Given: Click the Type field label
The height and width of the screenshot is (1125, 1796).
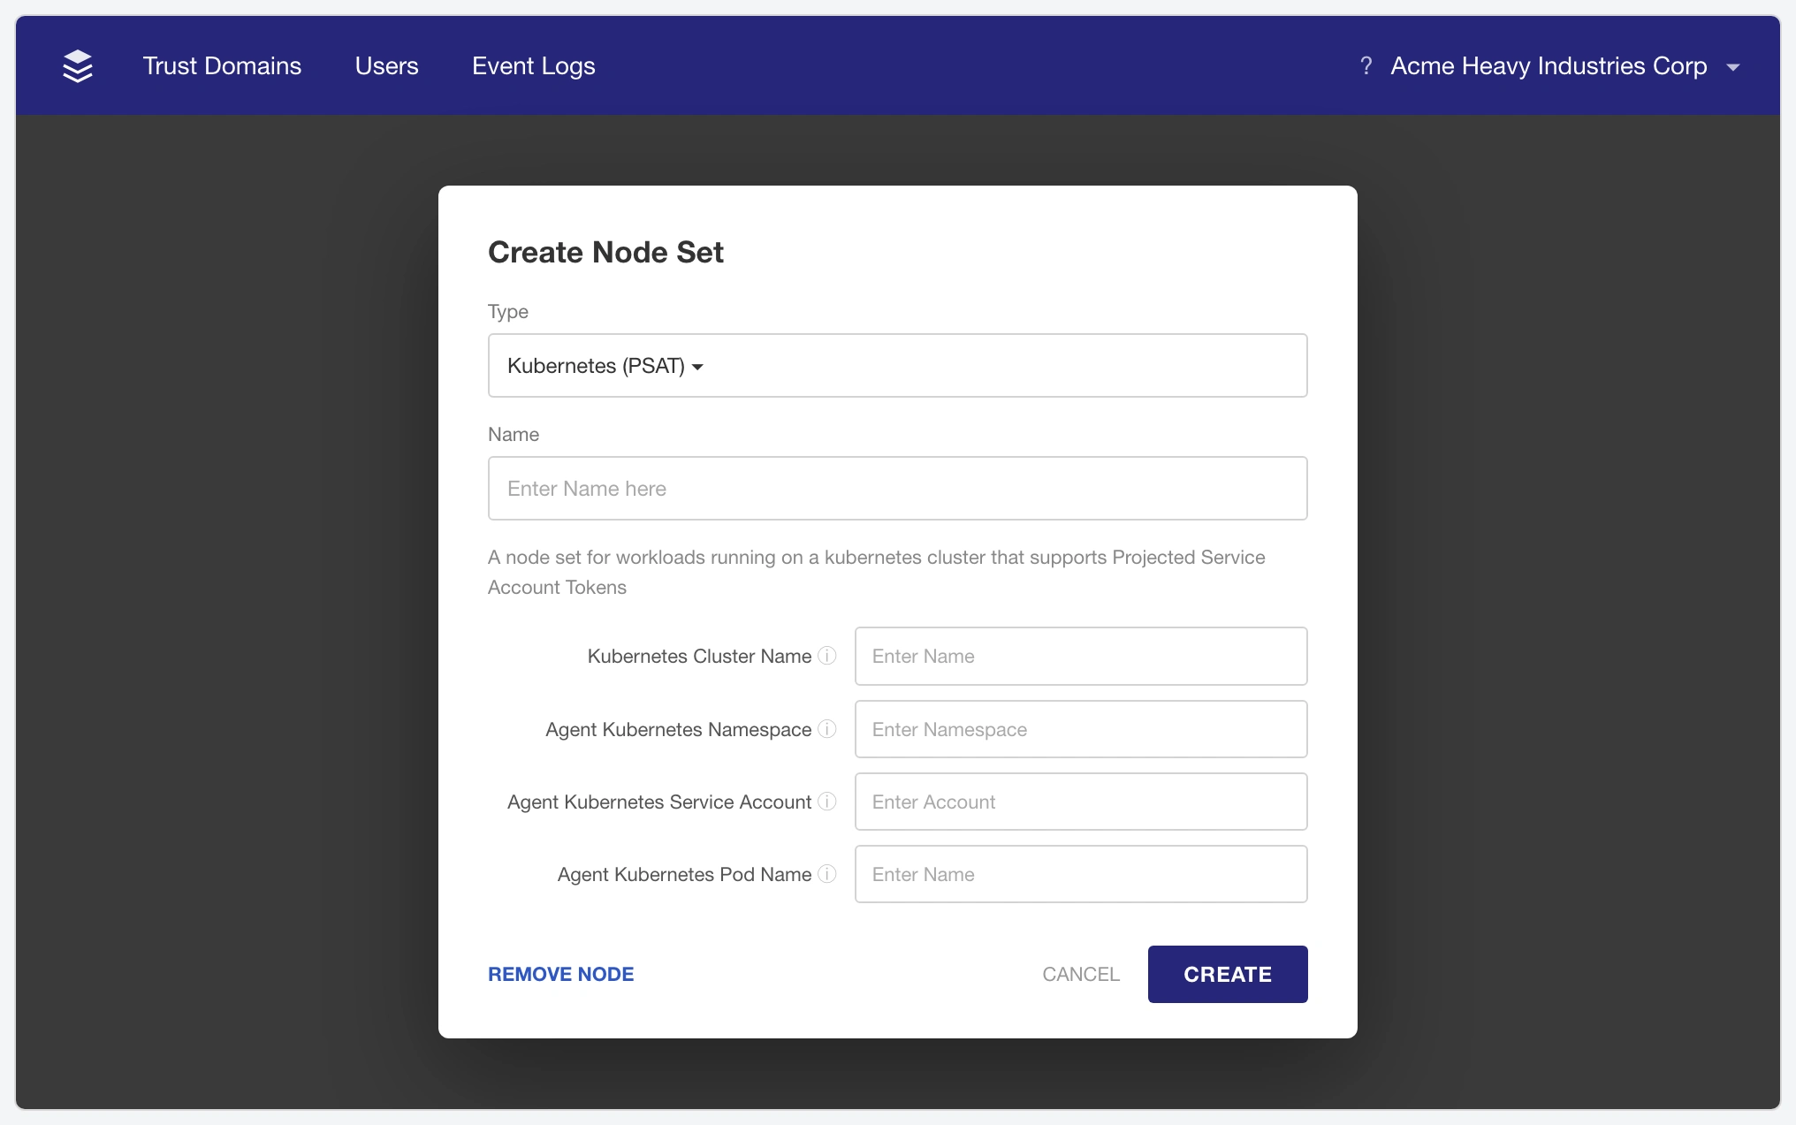Looking at the screenshot, I should (x=508, y=311).
